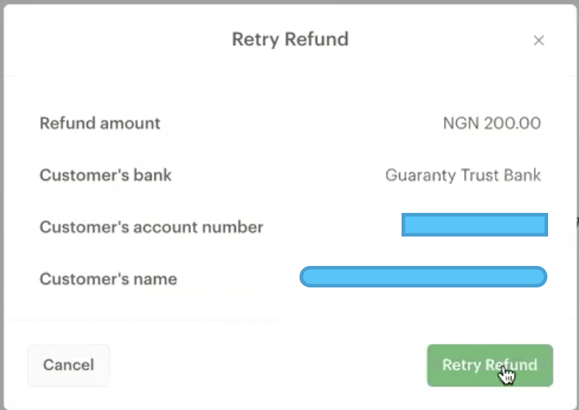Click empty footer space between both buttons
This screenshot has height=410, width=579.
[x=266, y=365]
